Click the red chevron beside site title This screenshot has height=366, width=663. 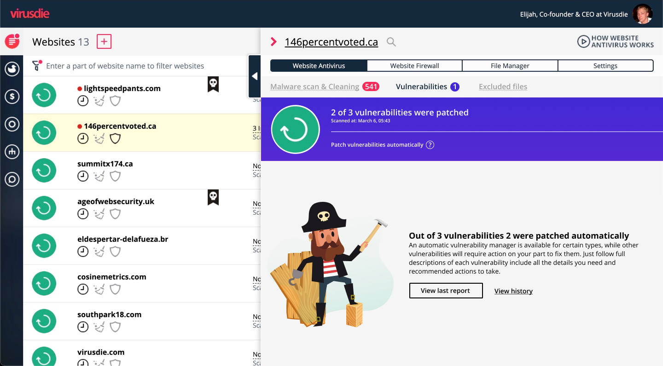click(273, 42)
